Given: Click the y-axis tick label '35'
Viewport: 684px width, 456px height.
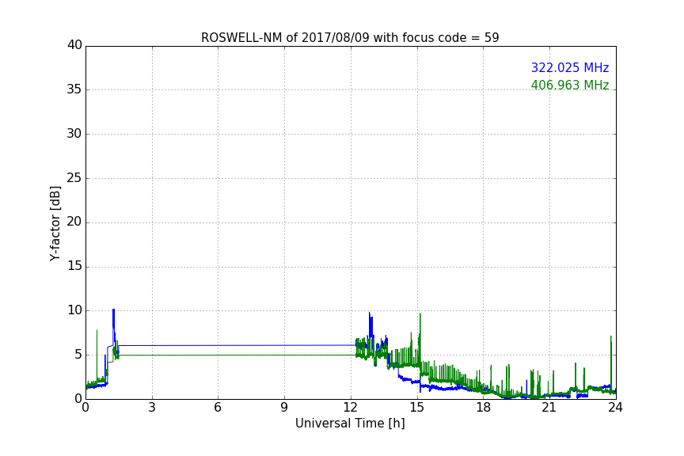Looking at the screenshot, I should tap(74, 89).
